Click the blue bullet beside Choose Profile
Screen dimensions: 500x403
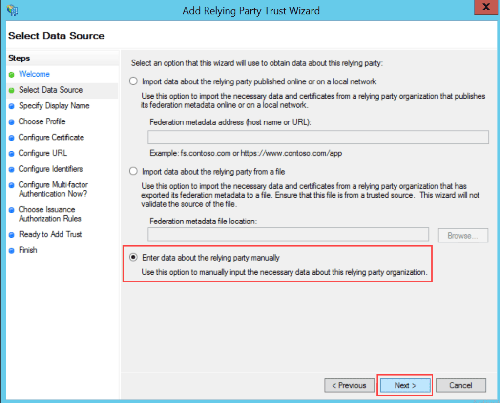(x=11, y=121)
